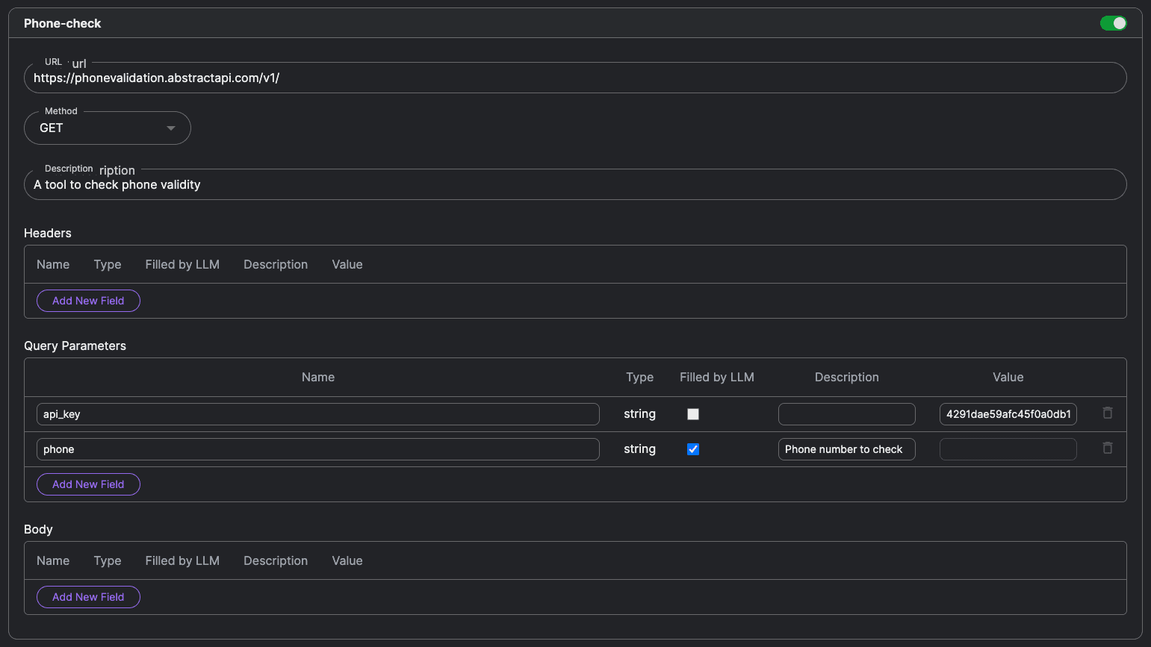This screenshot has width=1151, height=647.
Task: Select the Phone-check title label
Action: [62, 23]
